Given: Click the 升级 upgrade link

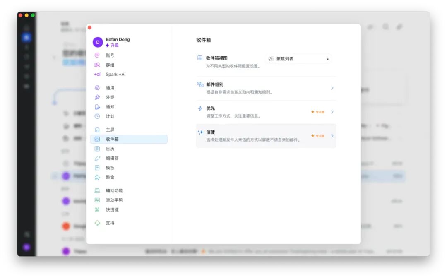Looking at the screenshot, I should (x=112, y=45).
